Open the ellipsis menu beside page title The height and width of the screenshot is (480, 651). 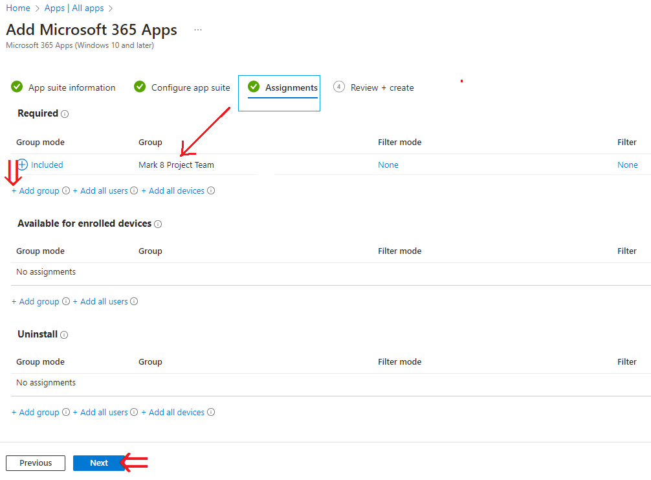198,29
